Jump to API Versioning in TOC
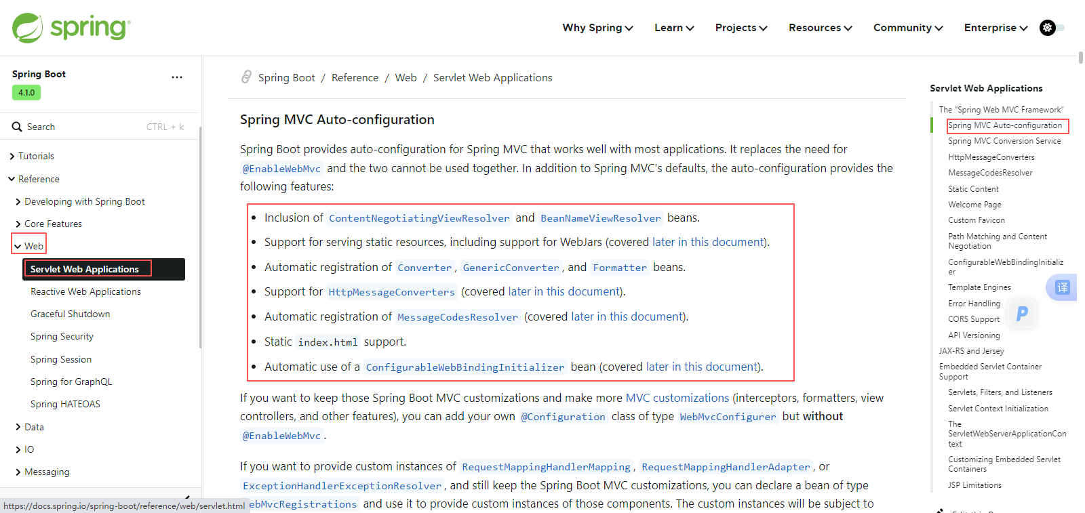 tap(974, 335)
